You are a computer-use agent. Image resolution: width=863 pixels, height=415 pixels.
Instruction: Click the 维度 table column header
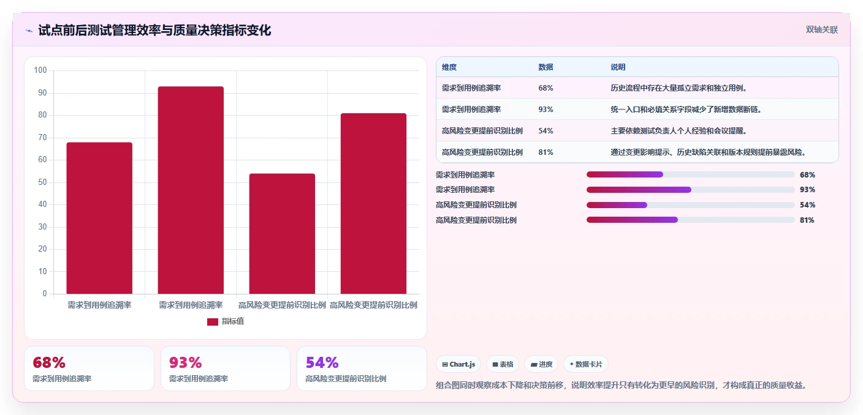coord(449,67)
